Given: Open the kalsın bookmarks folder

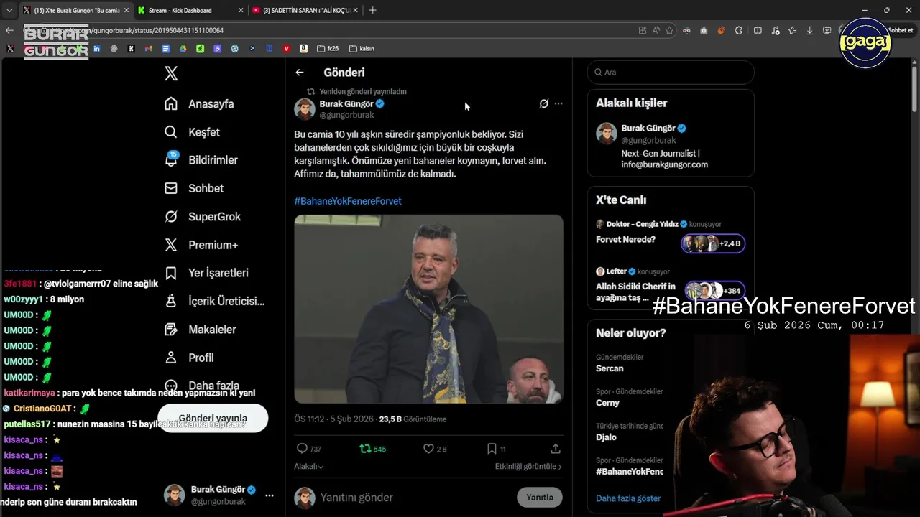Looking at the screenshot, I should coord(362,49).
